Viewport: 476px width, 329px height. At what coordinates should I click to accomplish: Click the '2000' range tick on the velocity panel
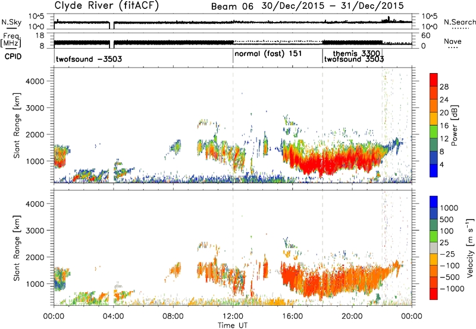pyautogui.click(x=35, y=257)
